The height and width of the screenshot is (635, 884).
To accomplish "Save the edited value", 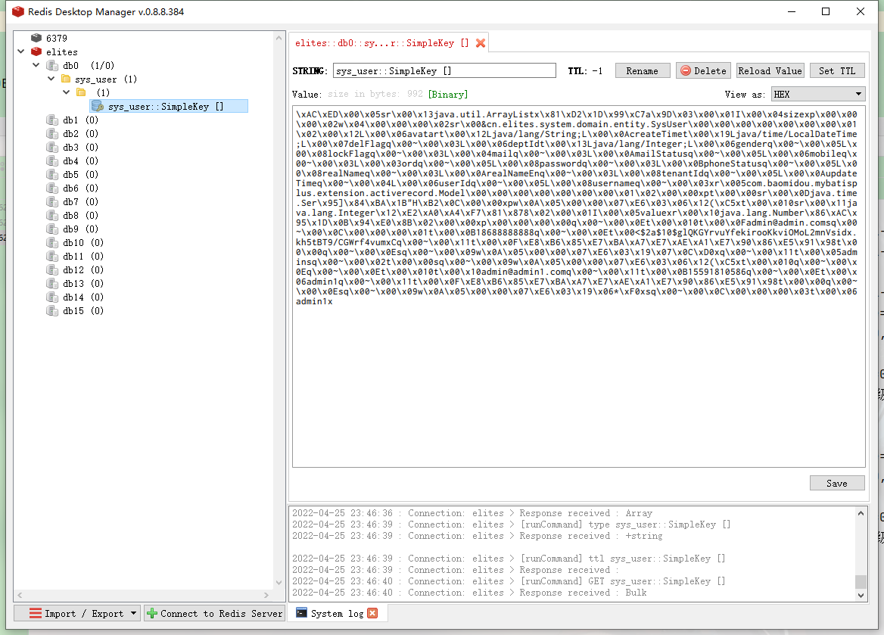I will [x=836, y=484].
